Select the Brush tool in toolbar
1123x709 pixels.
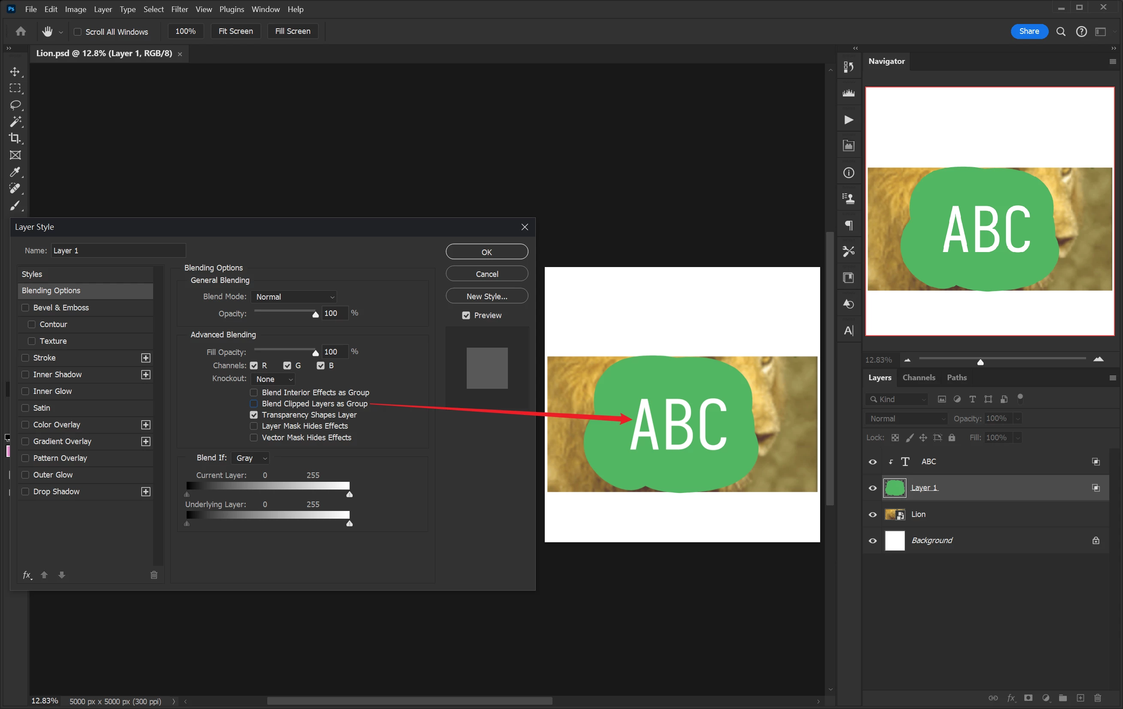pyautogui.click(x=15, y=206)
